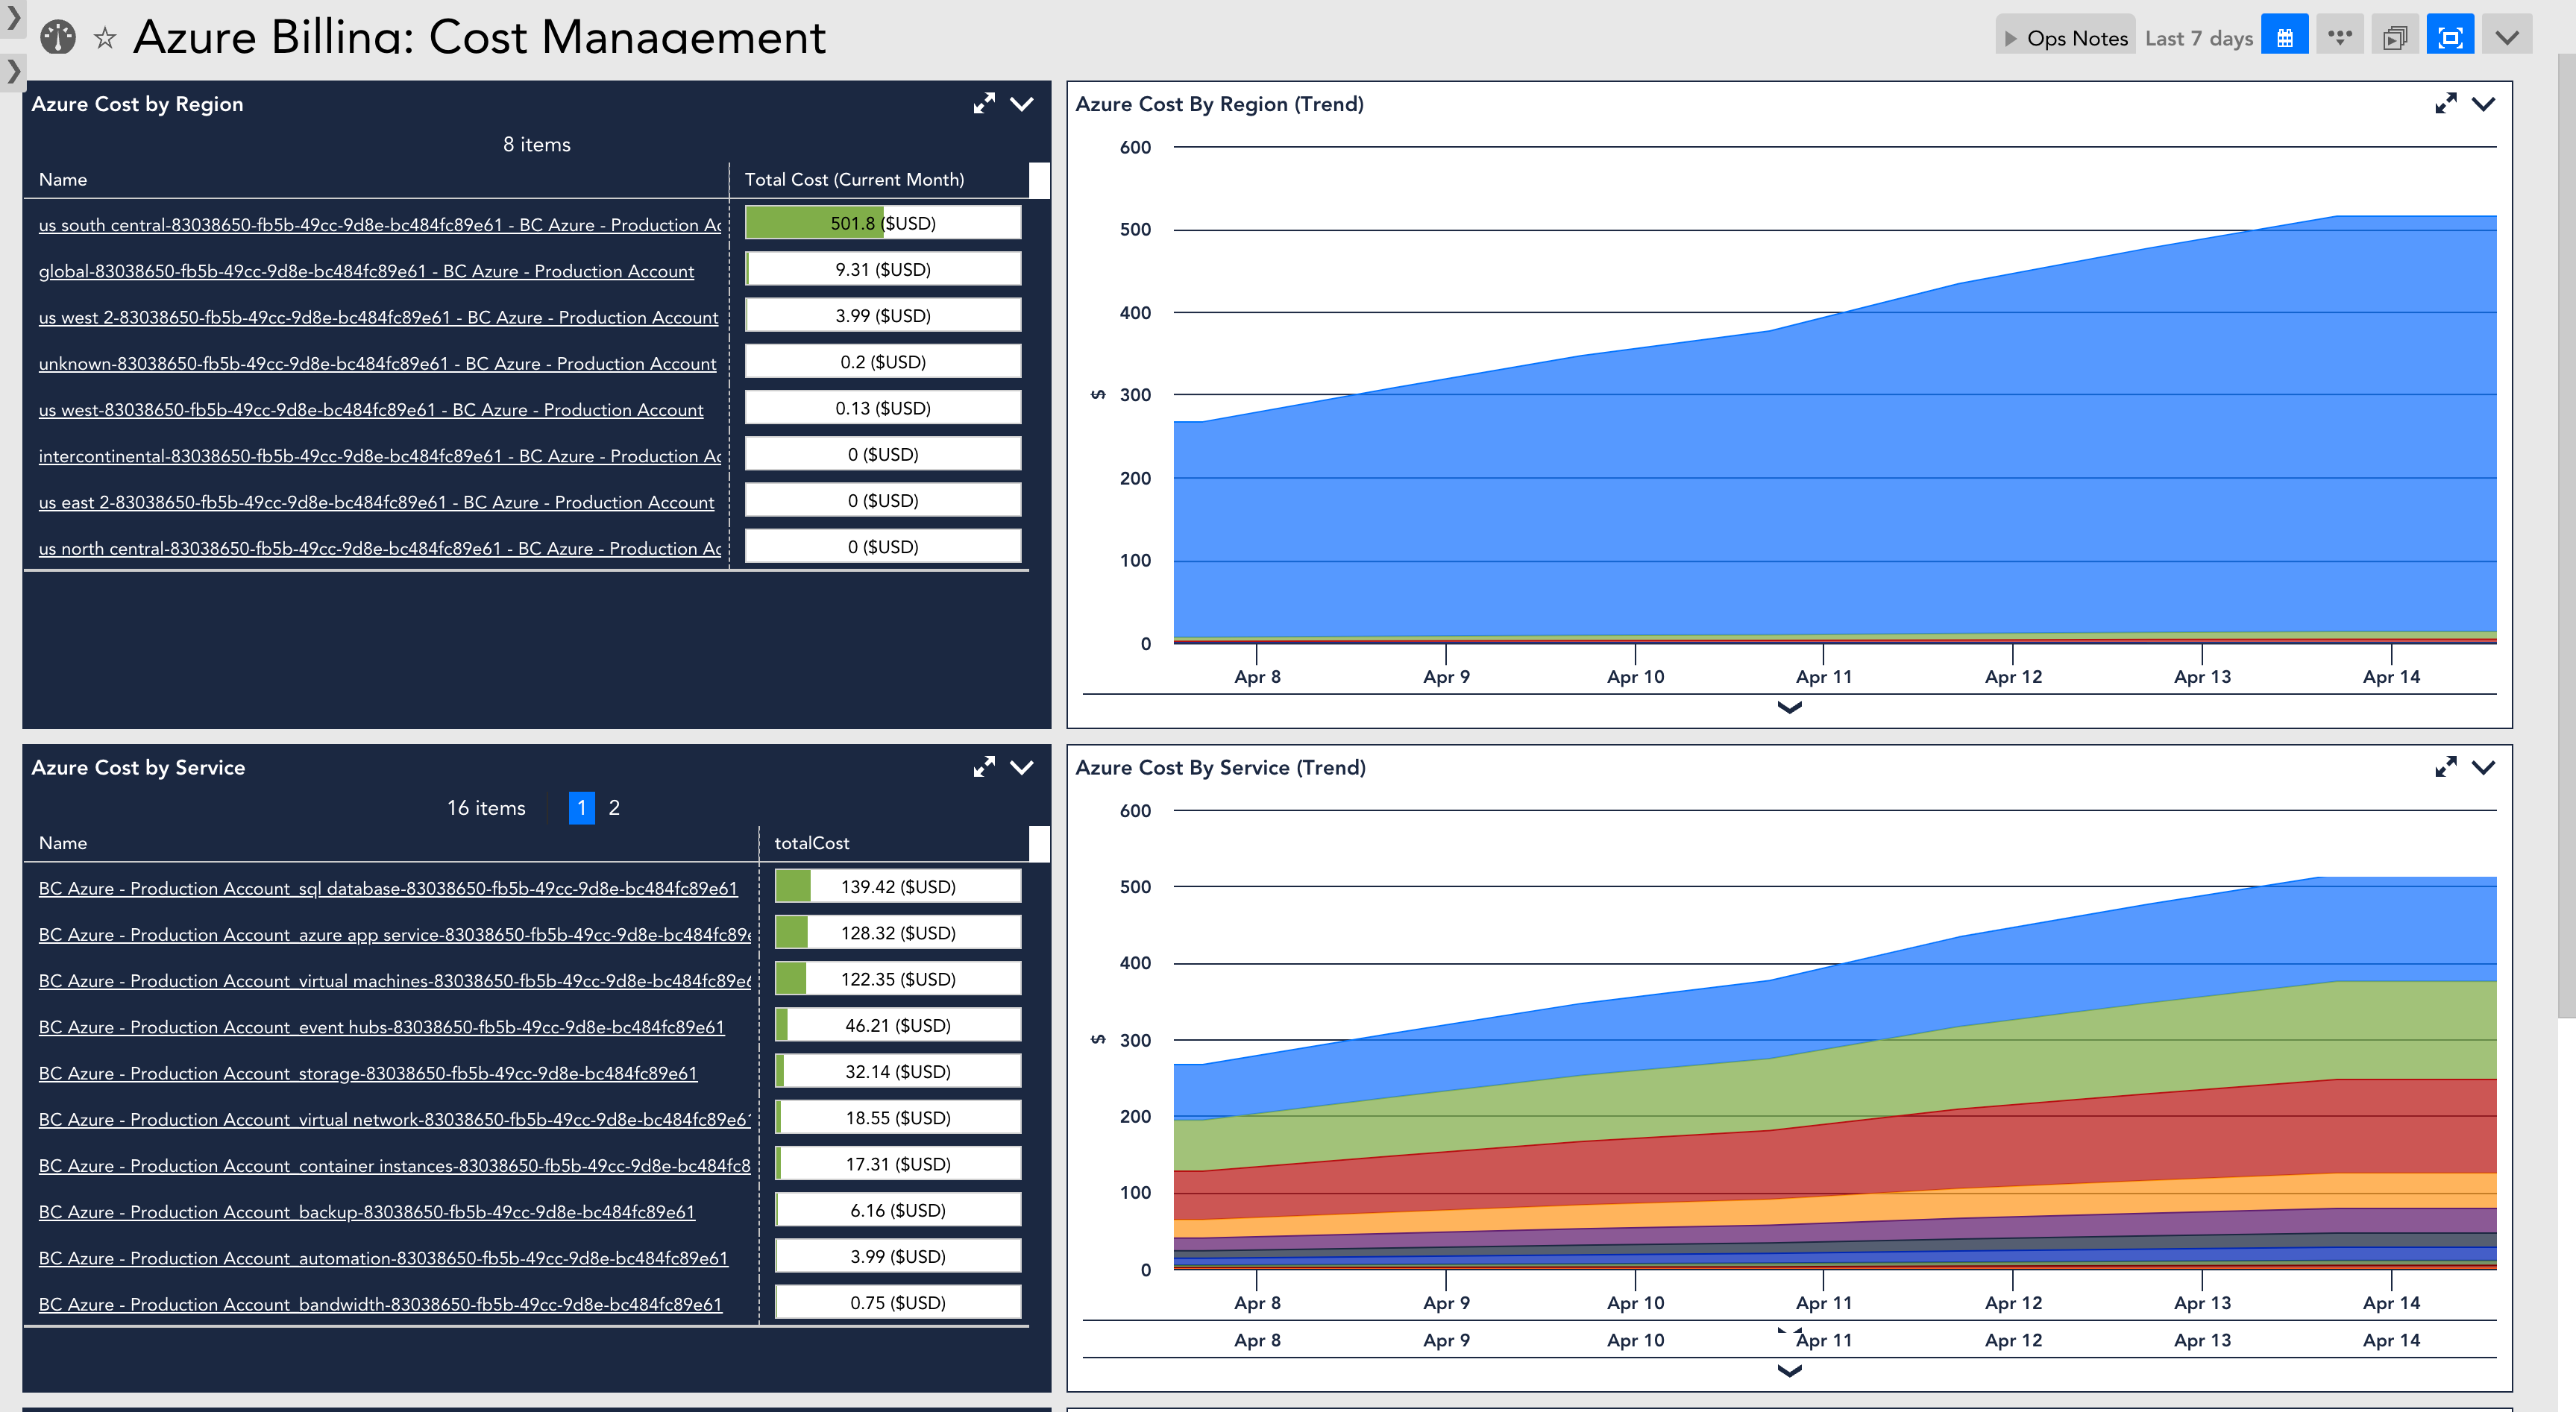Click the 46.21 ($USD) cost value
This screenshot has height=1412, width=2576.
[898, 1025]
